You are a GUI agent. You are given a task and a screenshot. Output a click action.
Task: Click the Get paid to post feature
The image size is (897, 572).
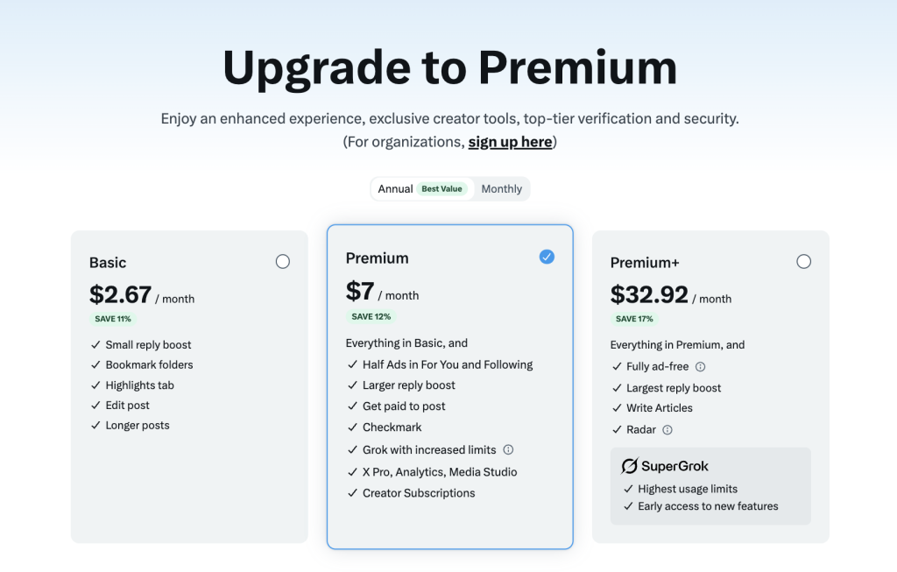coord(404,406)
